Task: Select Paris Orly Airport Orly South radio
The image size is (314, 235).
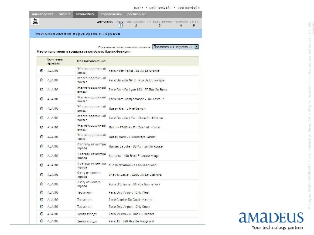Action: [41, 207]
